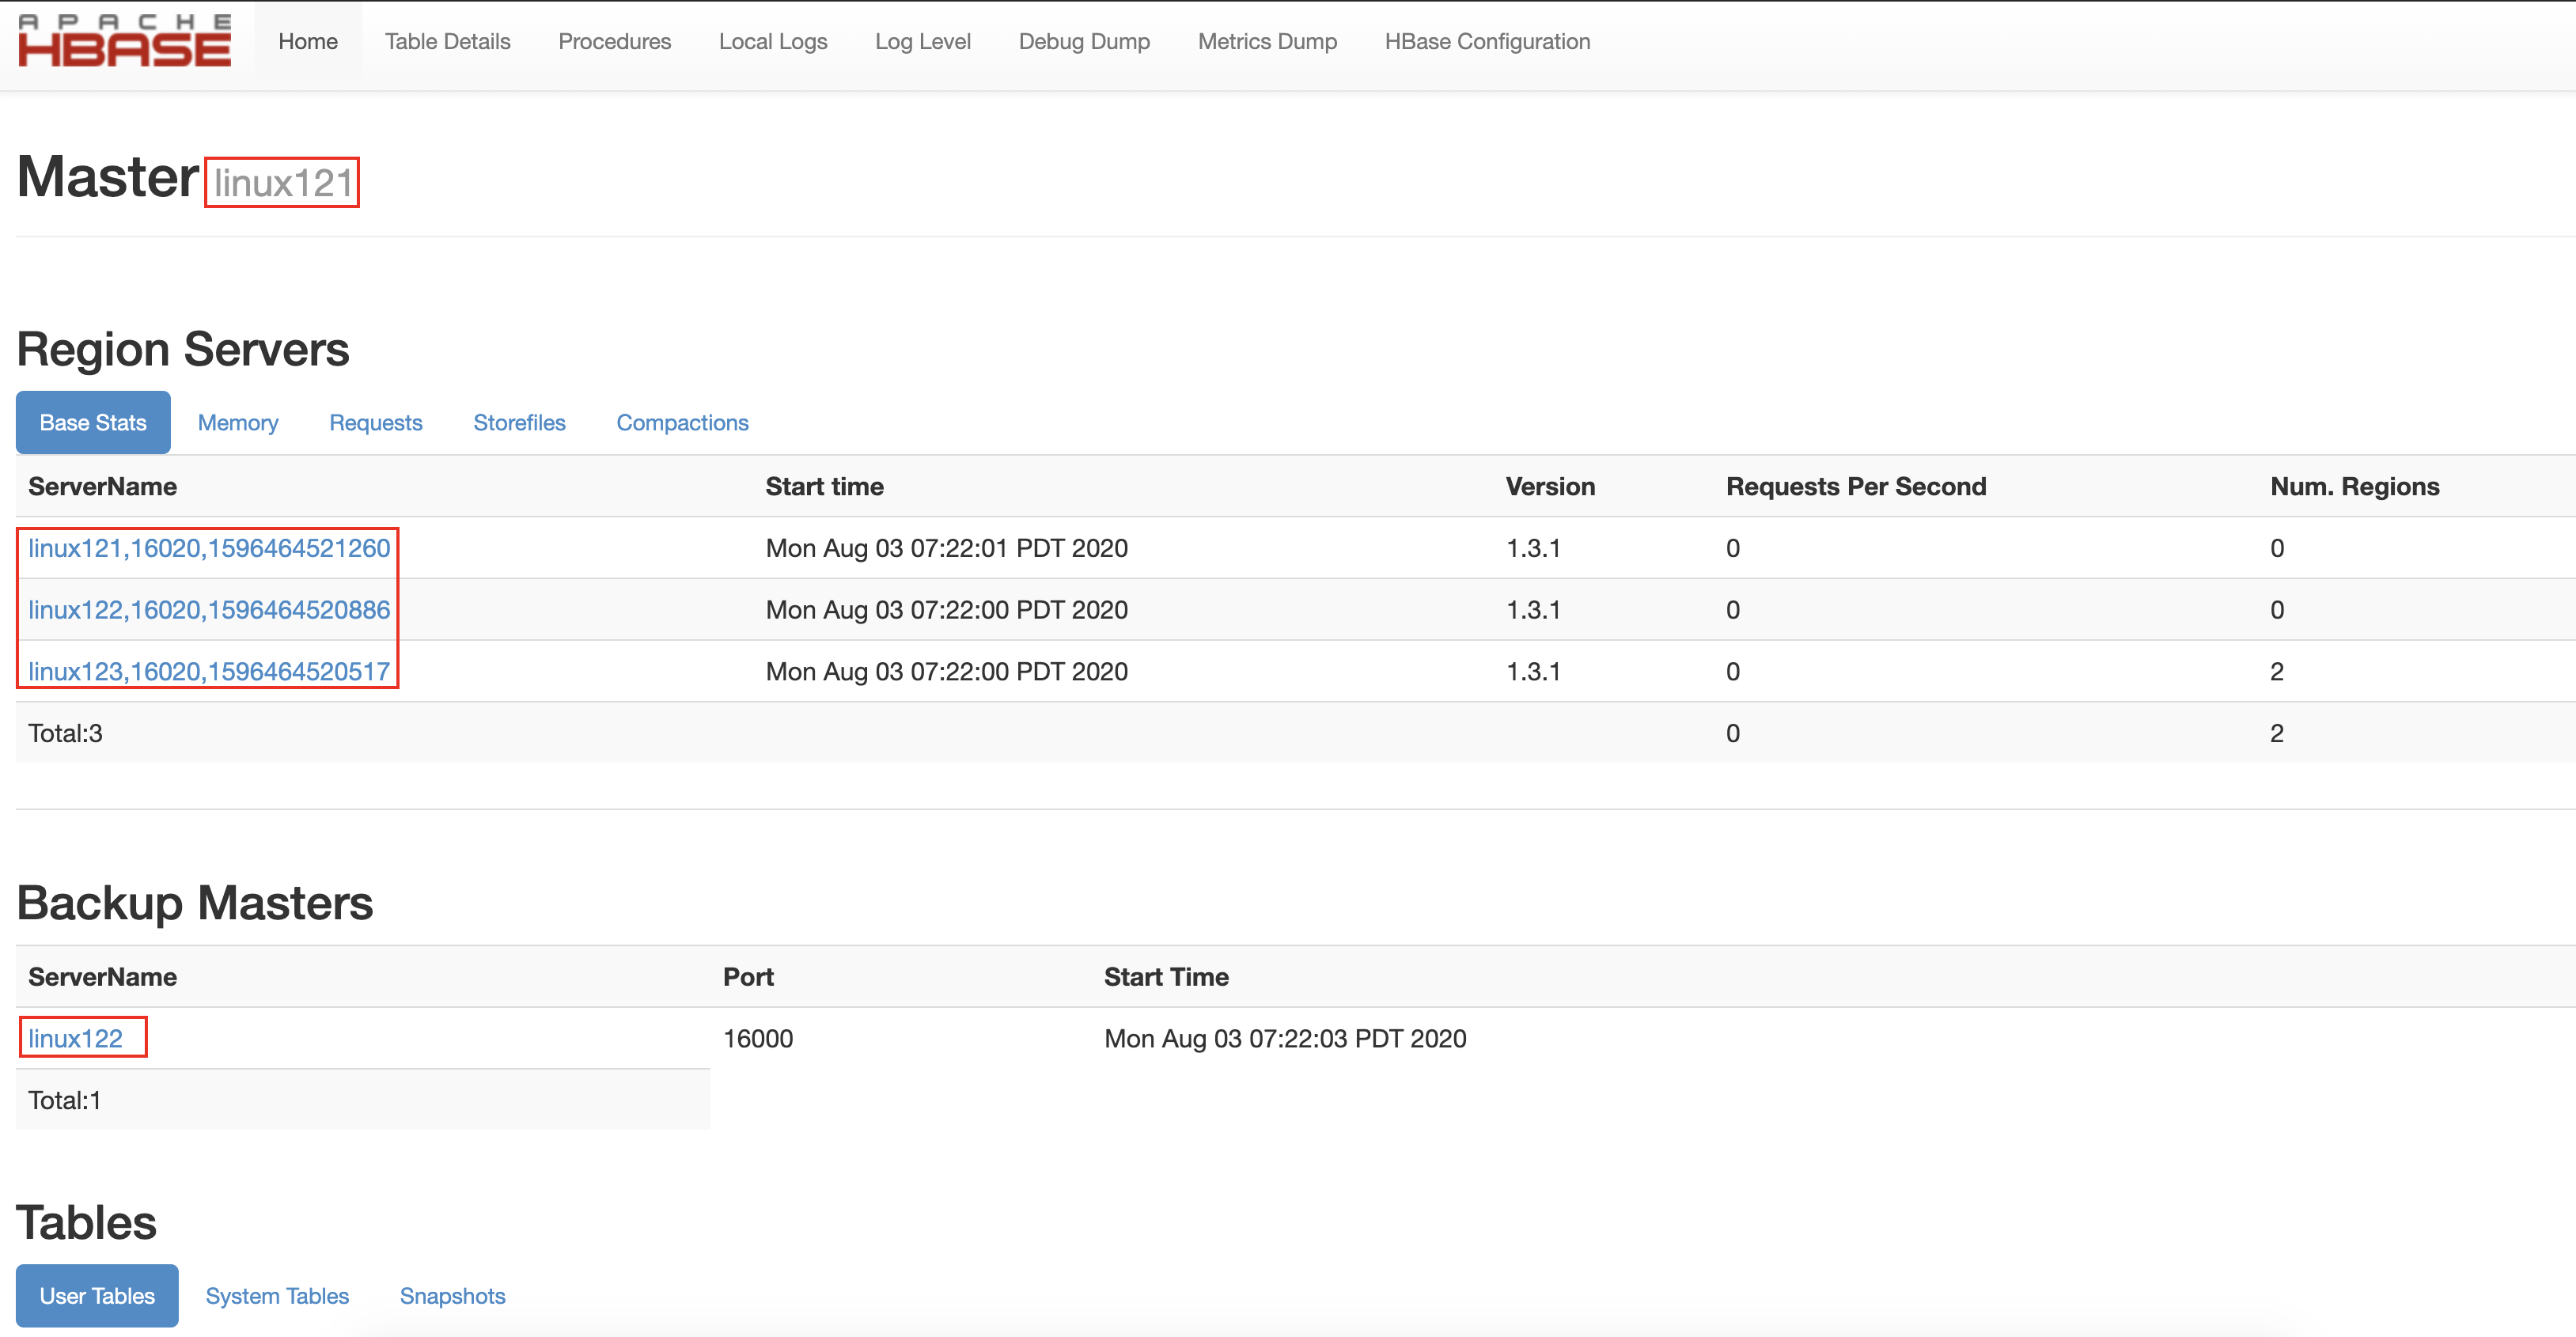Click the Total:3 cell in Region Servers
The image size is (2576, 1337).
[x=65, y=733]
